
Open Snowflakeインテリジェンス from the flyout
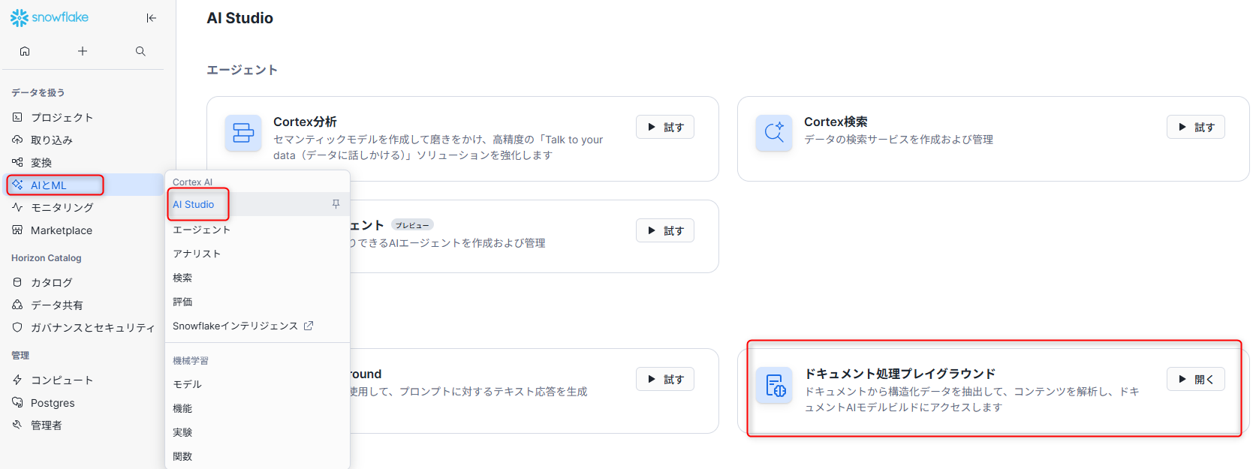pyautogui.click(x=258, y=326)
